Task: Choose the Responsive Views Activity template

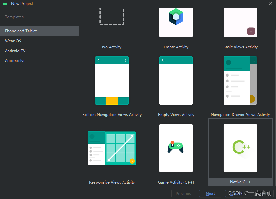Action: pos(112,148)
